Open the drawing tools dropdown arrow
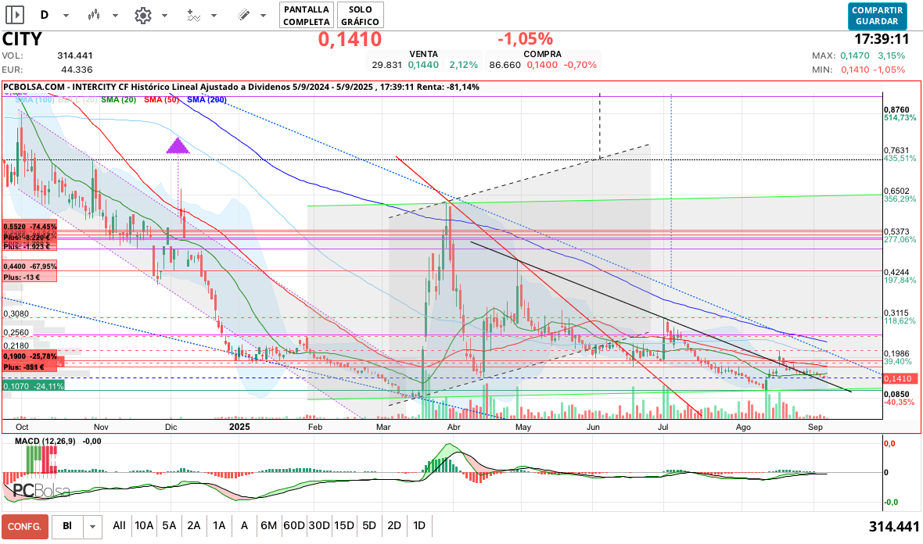Screen dimensions: 923x544 263,16
